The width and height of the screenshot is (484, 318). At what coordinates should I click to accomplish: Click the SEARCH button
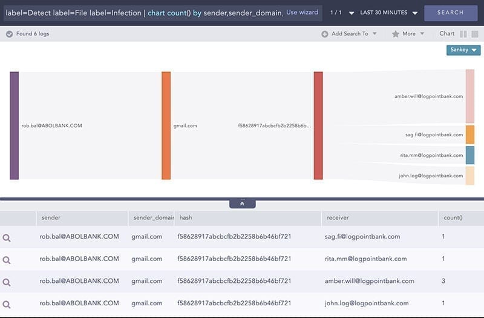450,13
